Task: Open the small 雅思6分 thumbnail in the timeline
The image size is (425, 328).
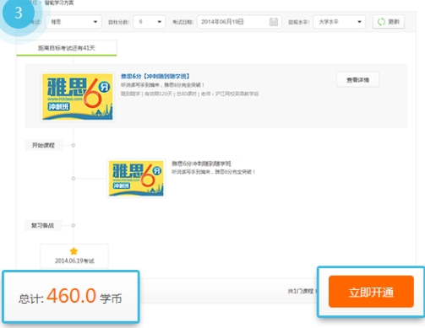Action: (136, 178)
